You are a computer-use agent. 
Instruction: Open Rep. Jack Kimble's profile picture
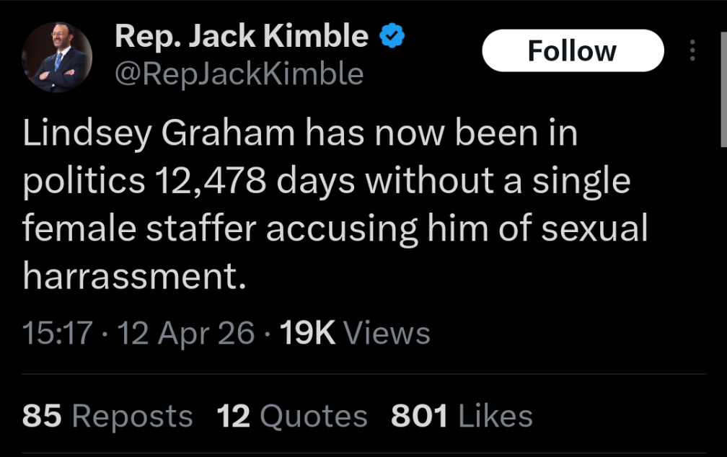coord(57,58)
